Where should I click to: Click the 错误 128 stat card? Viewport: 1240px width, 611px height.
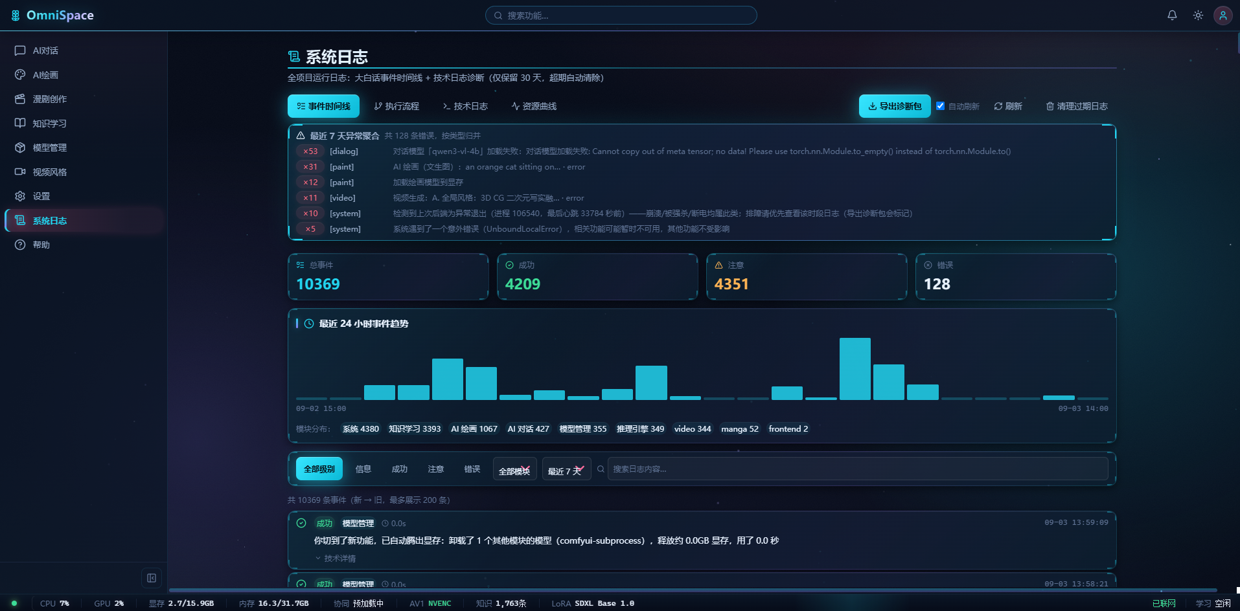coord(1016,276)
